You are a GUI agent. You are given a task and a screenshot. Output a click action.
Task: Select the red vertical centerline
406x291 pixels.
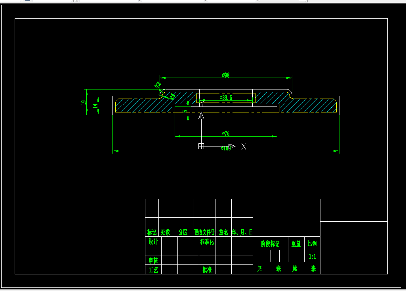pos(226,104)
